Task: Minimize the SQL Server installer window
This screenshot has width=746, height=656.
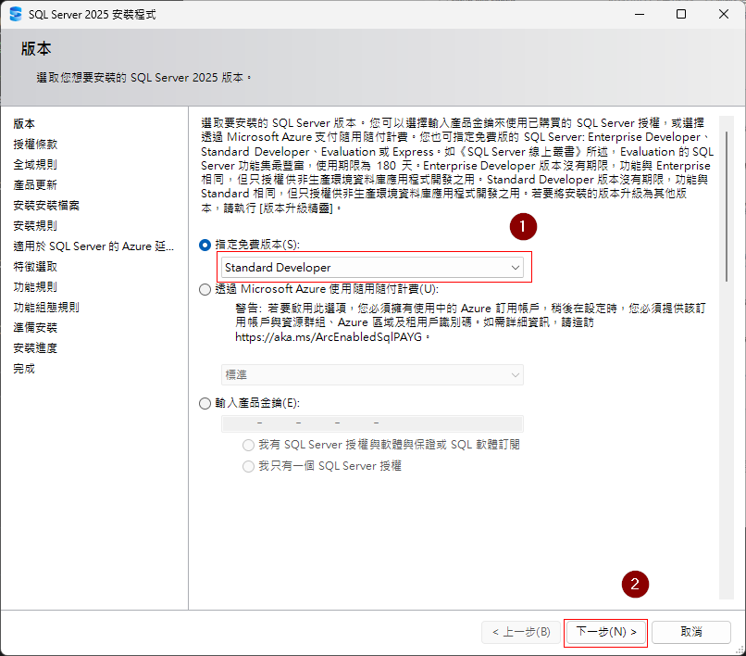Action: pos(640,14)
